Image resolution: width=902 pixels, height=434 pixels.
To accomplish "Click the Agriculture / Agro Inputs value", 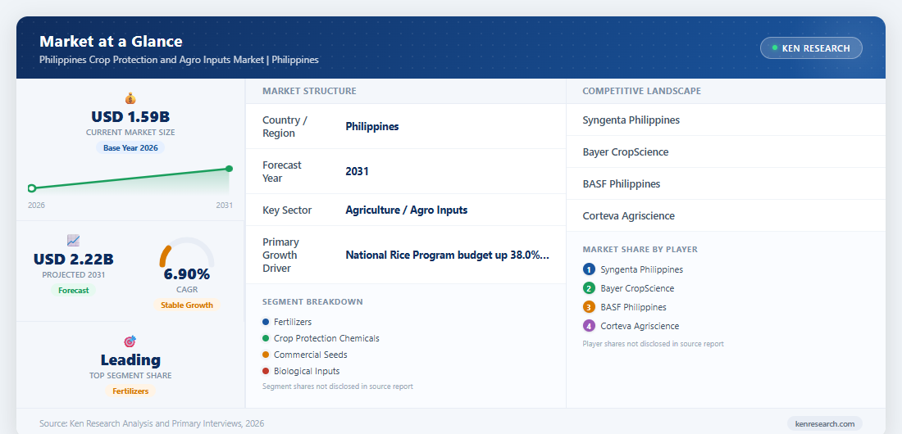I will tap(406, 210).
